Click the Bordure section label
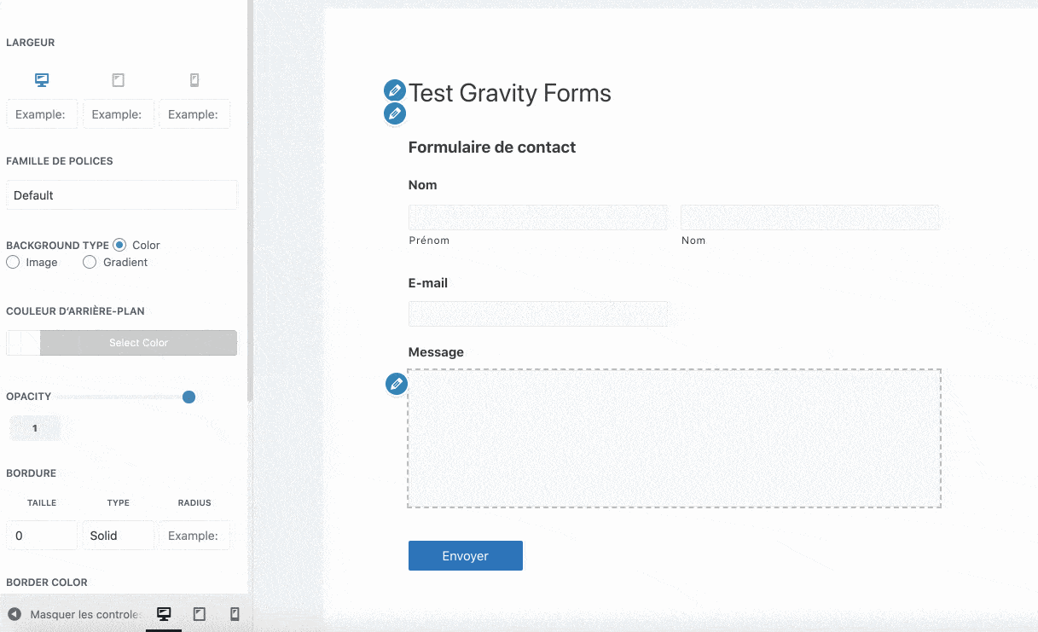 pyautogui.click(x=31, y=473)
